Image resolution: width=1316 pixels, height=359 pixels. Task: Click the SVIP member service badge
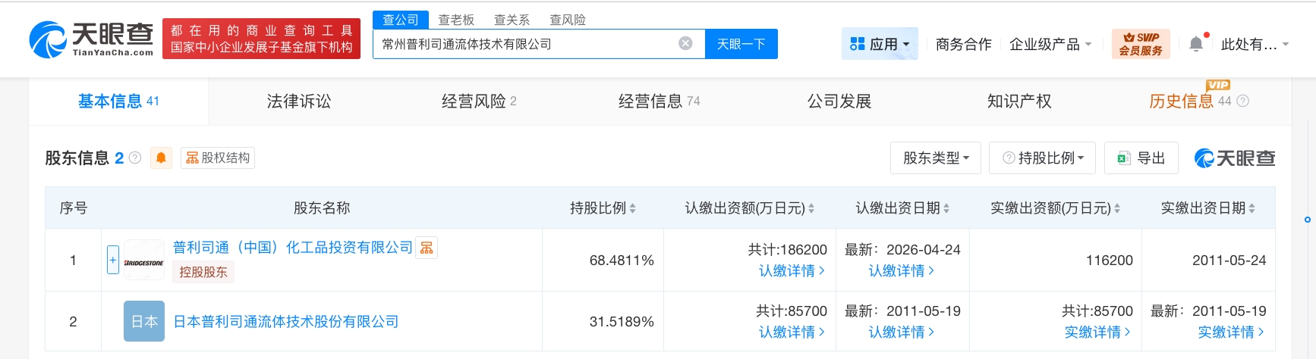tap(1140, 44)
